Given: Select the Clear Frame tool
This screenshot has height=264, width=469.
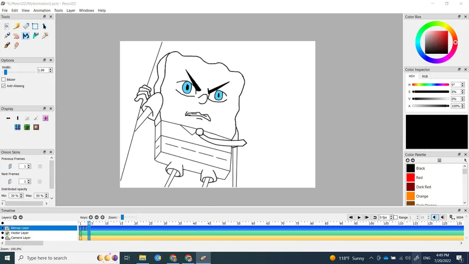Looking at the screenshot, I should pos(7,26).
